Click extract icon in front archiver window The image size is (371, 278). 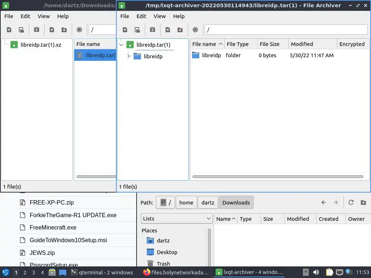153,30
